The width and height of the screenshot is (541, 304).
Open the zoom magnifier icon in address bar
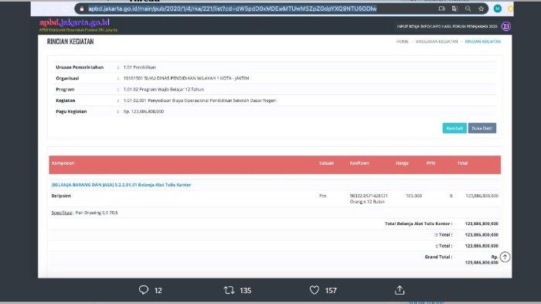click(x=468, y=9)
